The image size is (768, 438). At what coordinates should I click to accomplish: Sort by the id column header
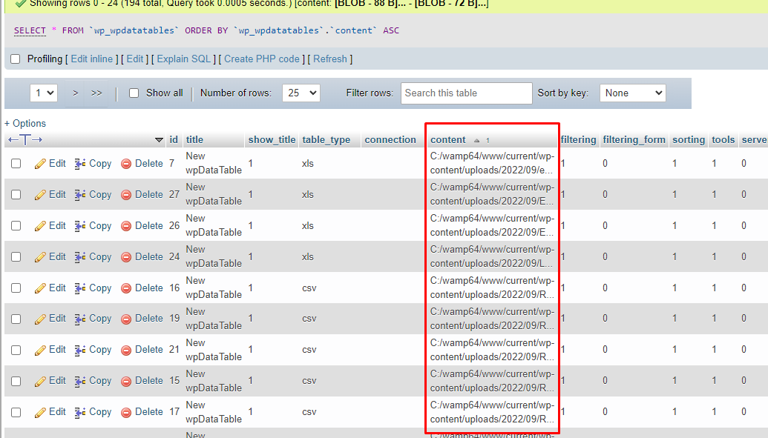coord(174,139)
